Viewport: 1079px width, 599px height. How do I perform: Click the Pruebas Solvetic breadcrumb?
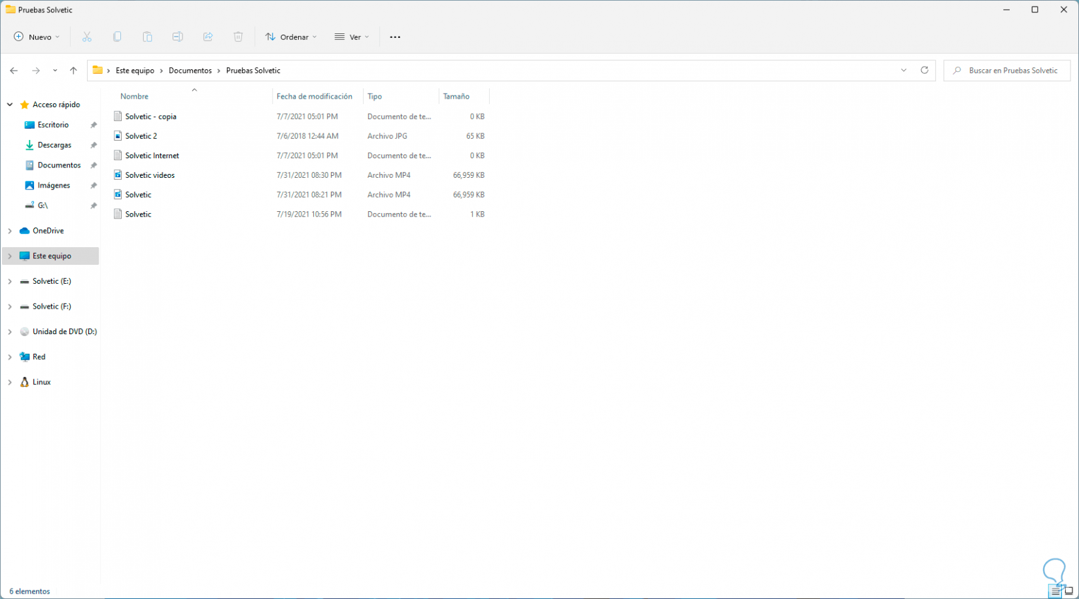[253, 71]
